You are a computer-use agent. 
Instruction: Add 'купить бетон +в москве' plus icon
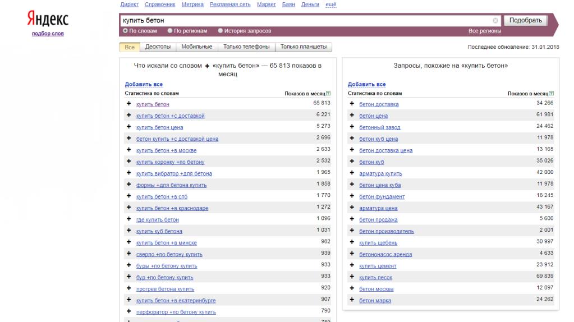point(129,150)
